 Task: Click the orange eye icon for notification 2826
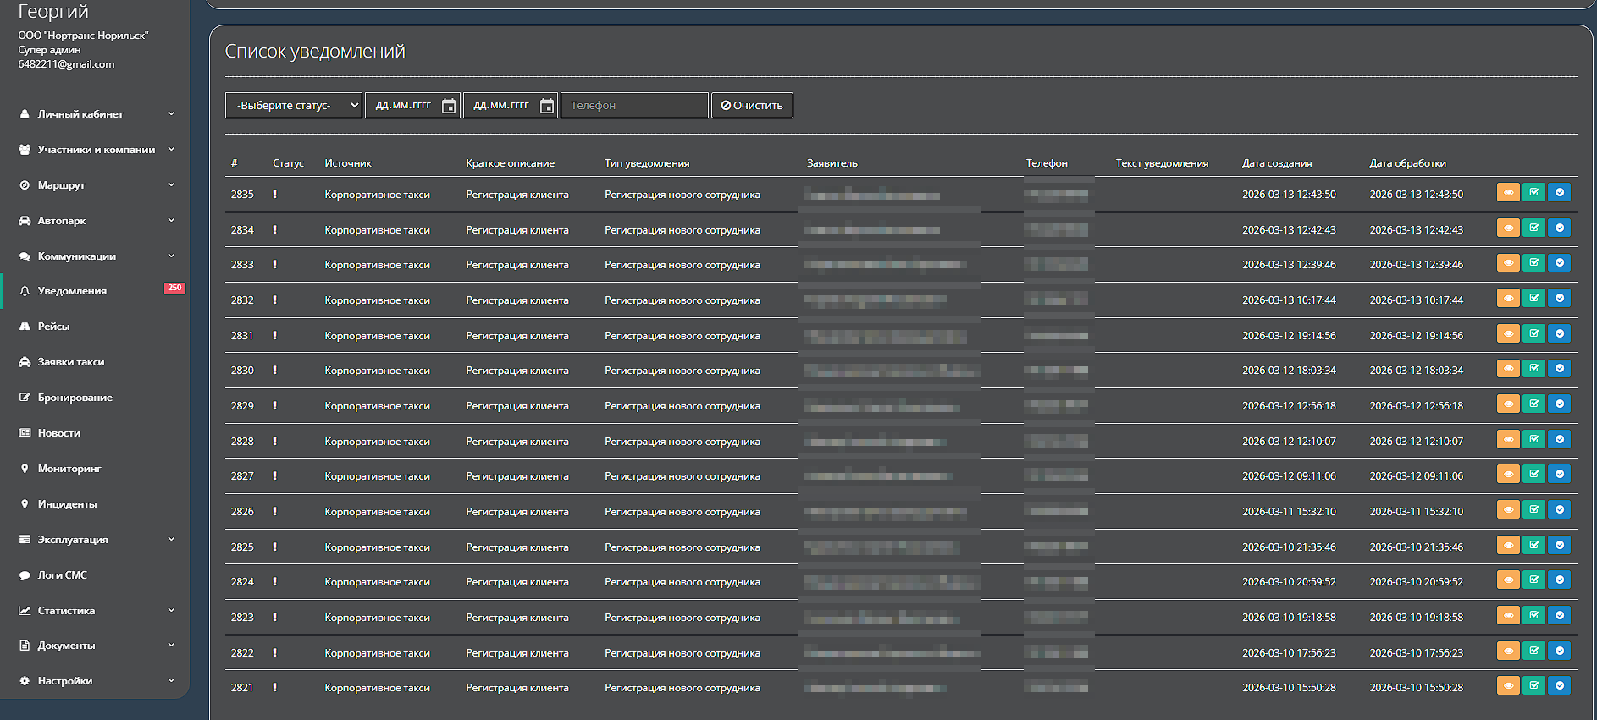1508,510
